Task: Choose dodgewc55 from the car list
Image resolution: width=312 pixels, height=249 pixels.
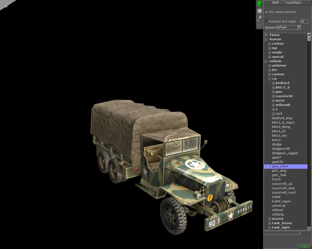Action: [281, 149]
